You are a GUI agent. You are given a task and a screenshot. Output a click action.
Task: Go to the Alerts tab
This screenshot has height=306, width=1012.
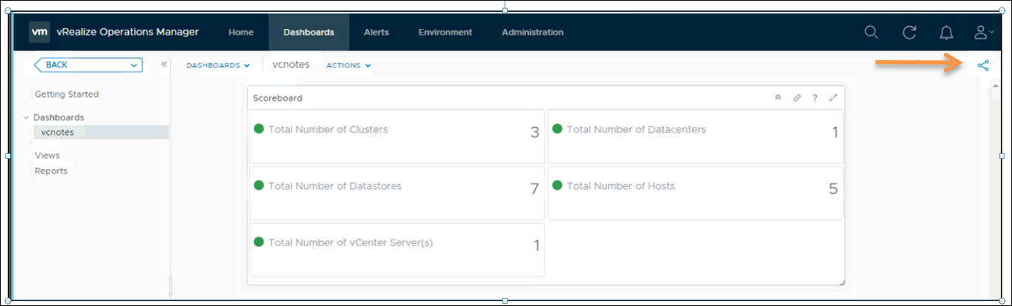376,32
